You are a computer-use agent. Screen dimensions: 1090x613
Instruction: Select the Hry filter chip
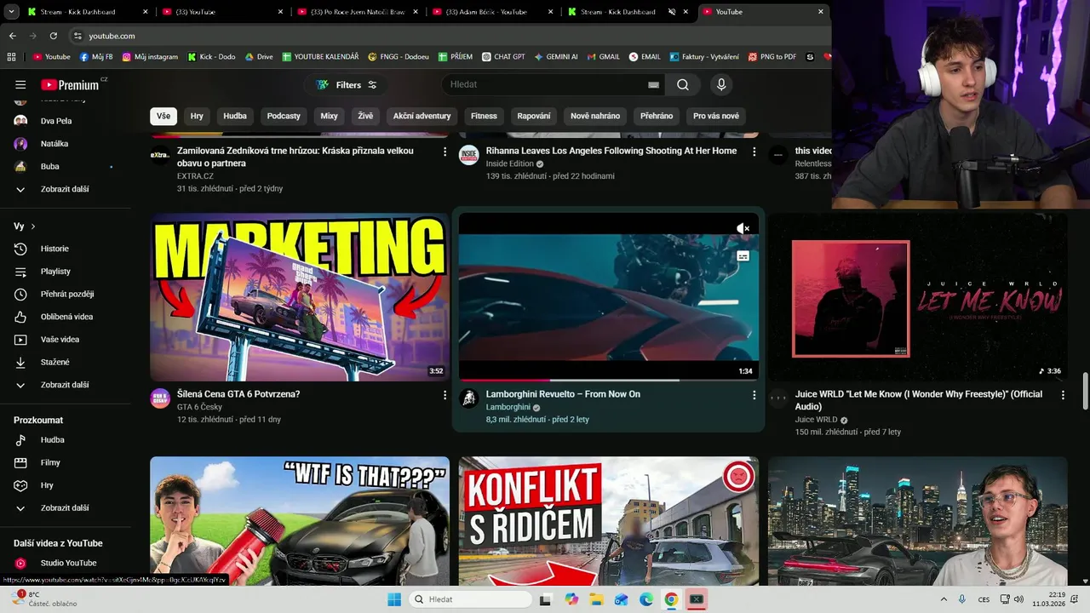(197, 116)
